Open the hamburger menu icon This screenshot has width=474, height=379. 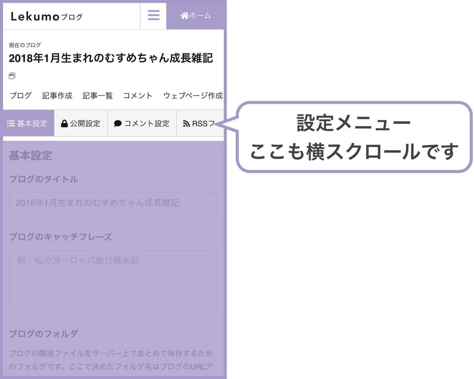coord(154,15)
